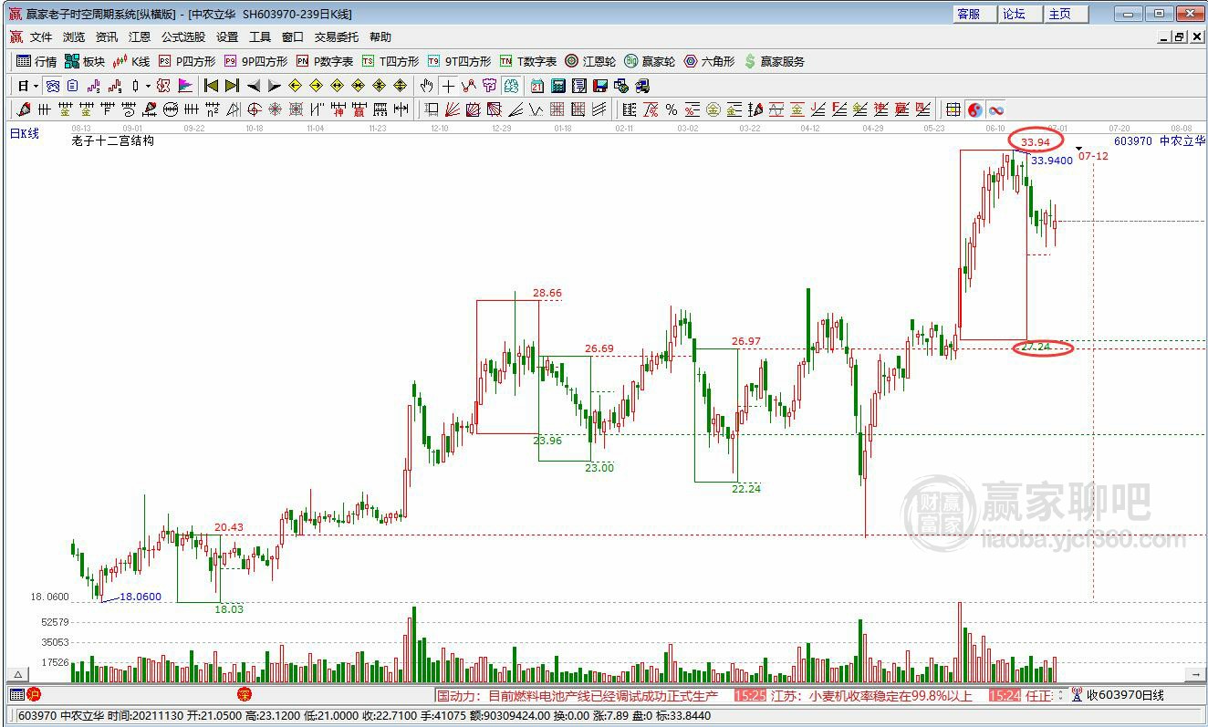Open 赢家服务 service page
This screenshot has width=1208, height=727.
pos(775,61)
